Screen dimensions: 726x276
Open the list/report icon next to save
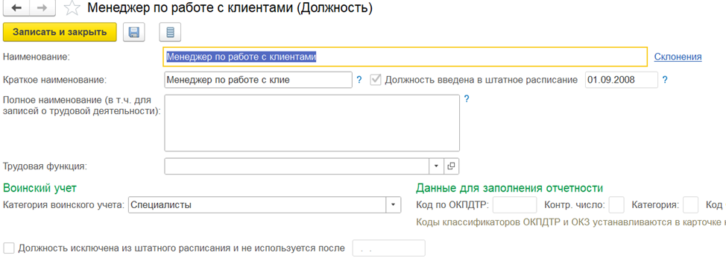[x=170, y=32]
